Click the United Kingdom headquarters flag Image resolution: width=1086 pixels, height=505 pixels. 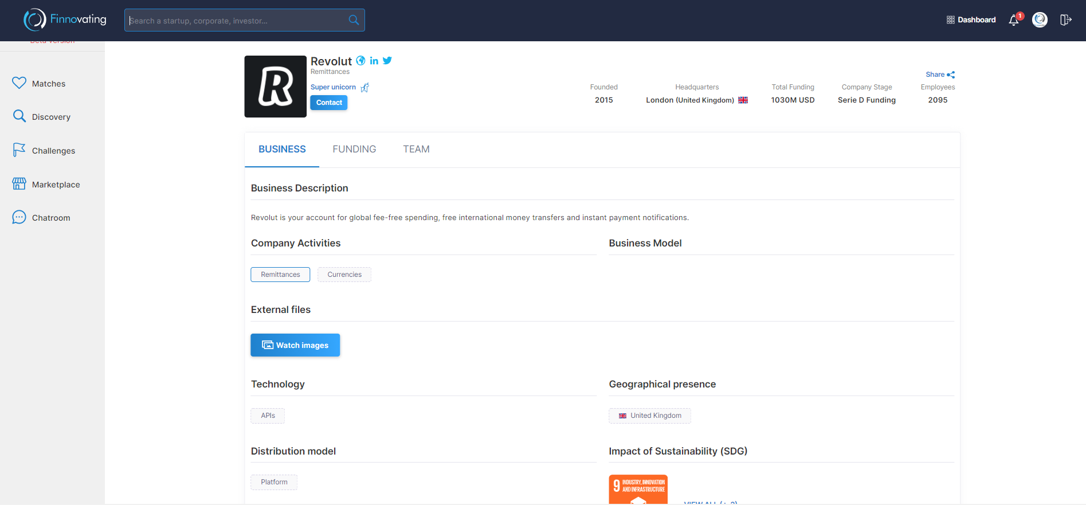743,100
